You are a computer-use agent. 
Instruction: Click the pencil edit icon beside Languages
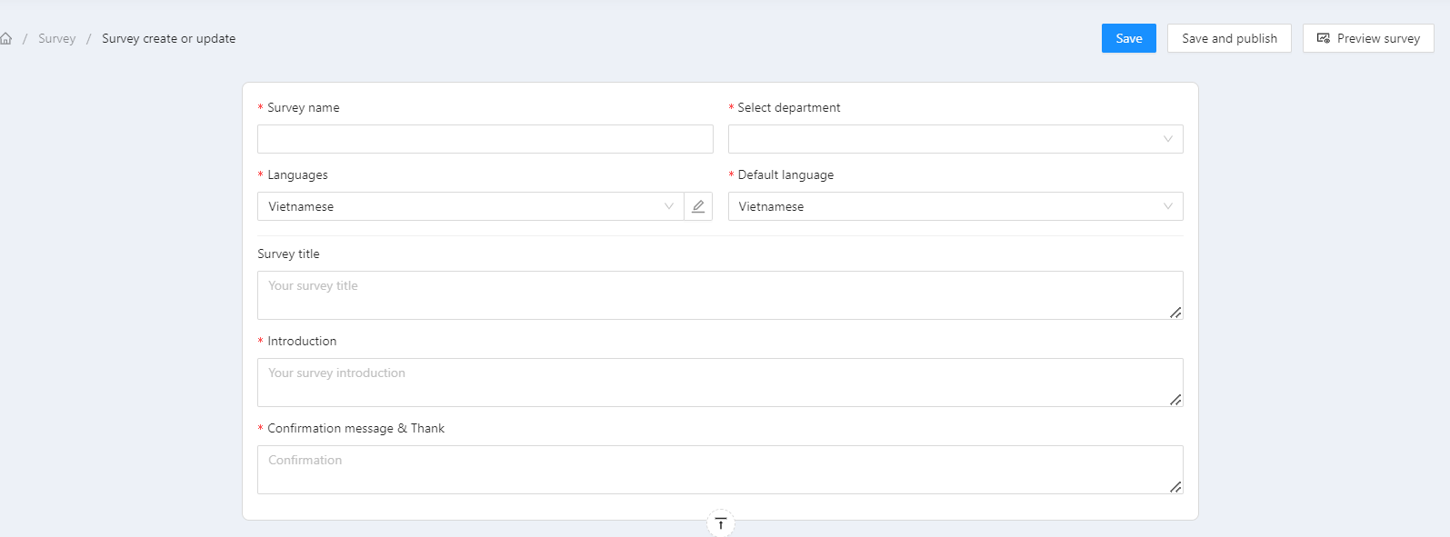click(698, 206)
